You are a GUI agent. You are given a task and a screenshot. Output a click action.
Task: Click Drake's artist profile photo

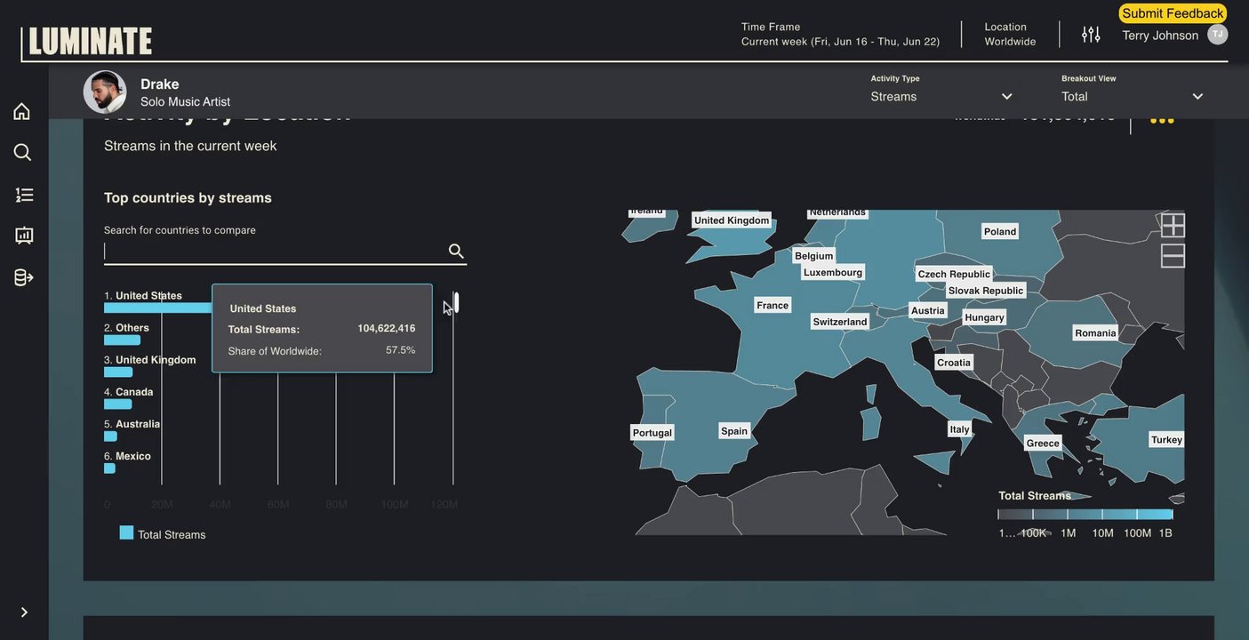[105, 92]
